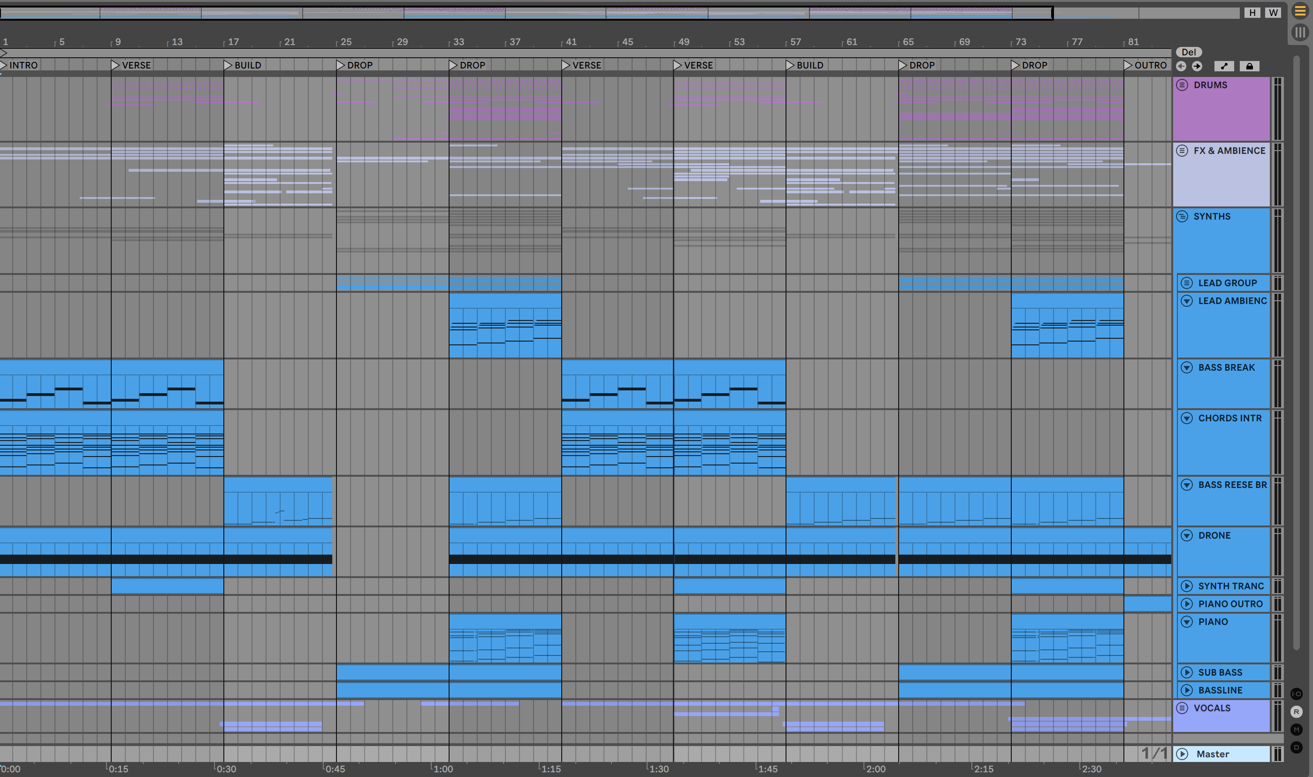
Task: Jump to previous locator arrow
Action: pos(1181,66)
